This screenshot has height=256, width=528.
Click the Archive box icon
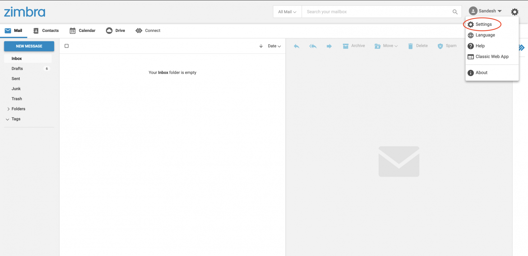click(x=345, y=46)
